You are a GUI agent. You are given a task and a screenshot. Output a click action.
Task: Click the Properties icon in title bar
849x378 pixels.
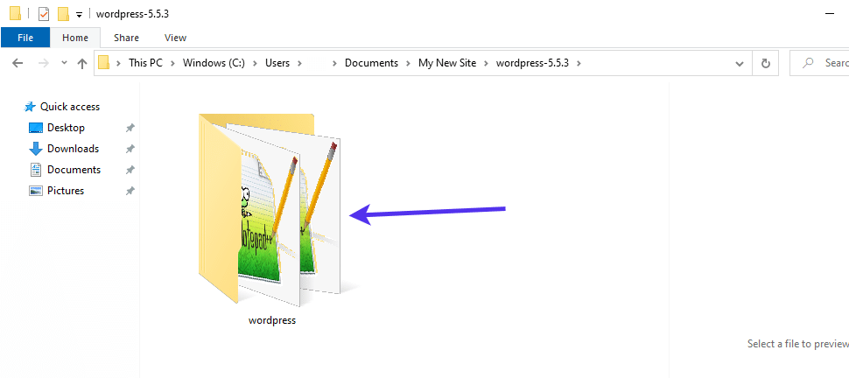point(44,14)
